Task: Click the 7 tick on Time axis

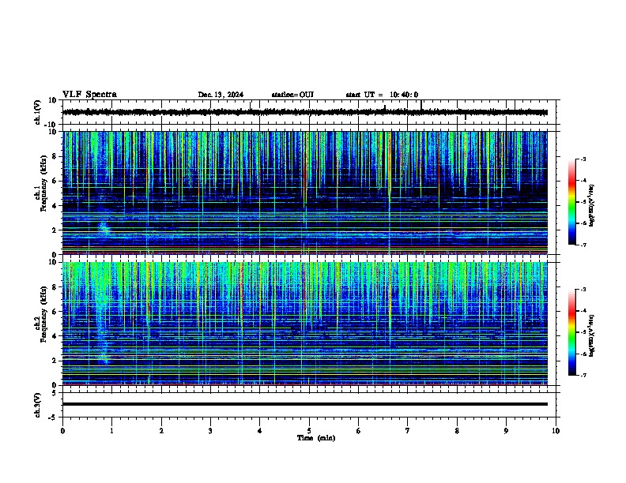Action: (x=408, y=431)
